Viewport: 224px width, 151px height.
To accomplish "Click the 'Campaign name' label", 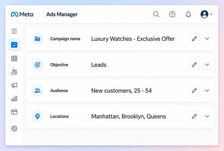I will click(x=65, y=39).
